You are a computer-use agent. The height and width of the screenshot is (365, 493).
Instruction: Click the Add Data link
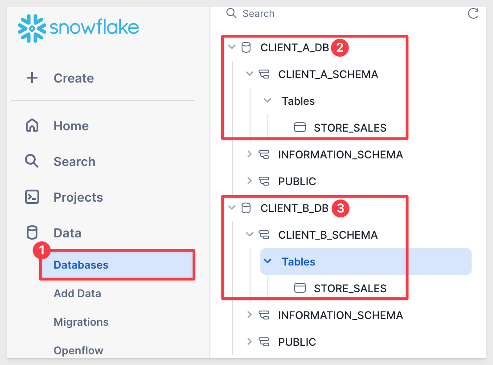78,293
